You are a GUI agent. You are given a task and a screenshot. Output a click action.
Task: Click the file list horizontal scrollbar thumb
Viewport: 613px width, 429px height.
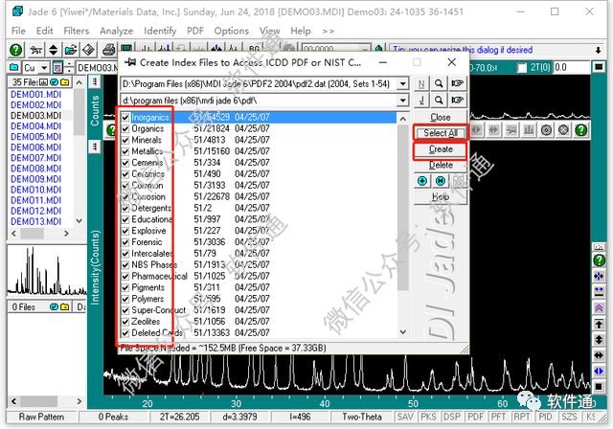32,234
